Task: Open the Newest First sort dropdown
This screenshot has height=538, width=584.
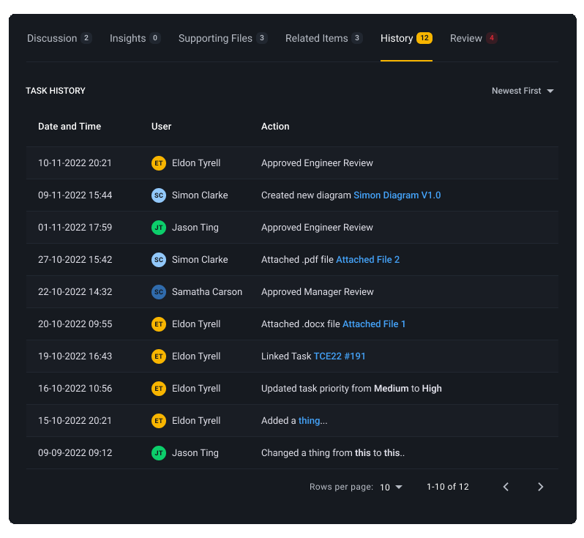Action: [x=523, y=91]
